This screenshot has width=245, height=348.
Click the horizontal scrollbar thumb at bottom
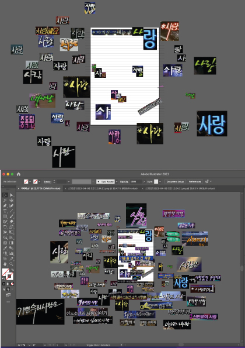coord(181,345)
